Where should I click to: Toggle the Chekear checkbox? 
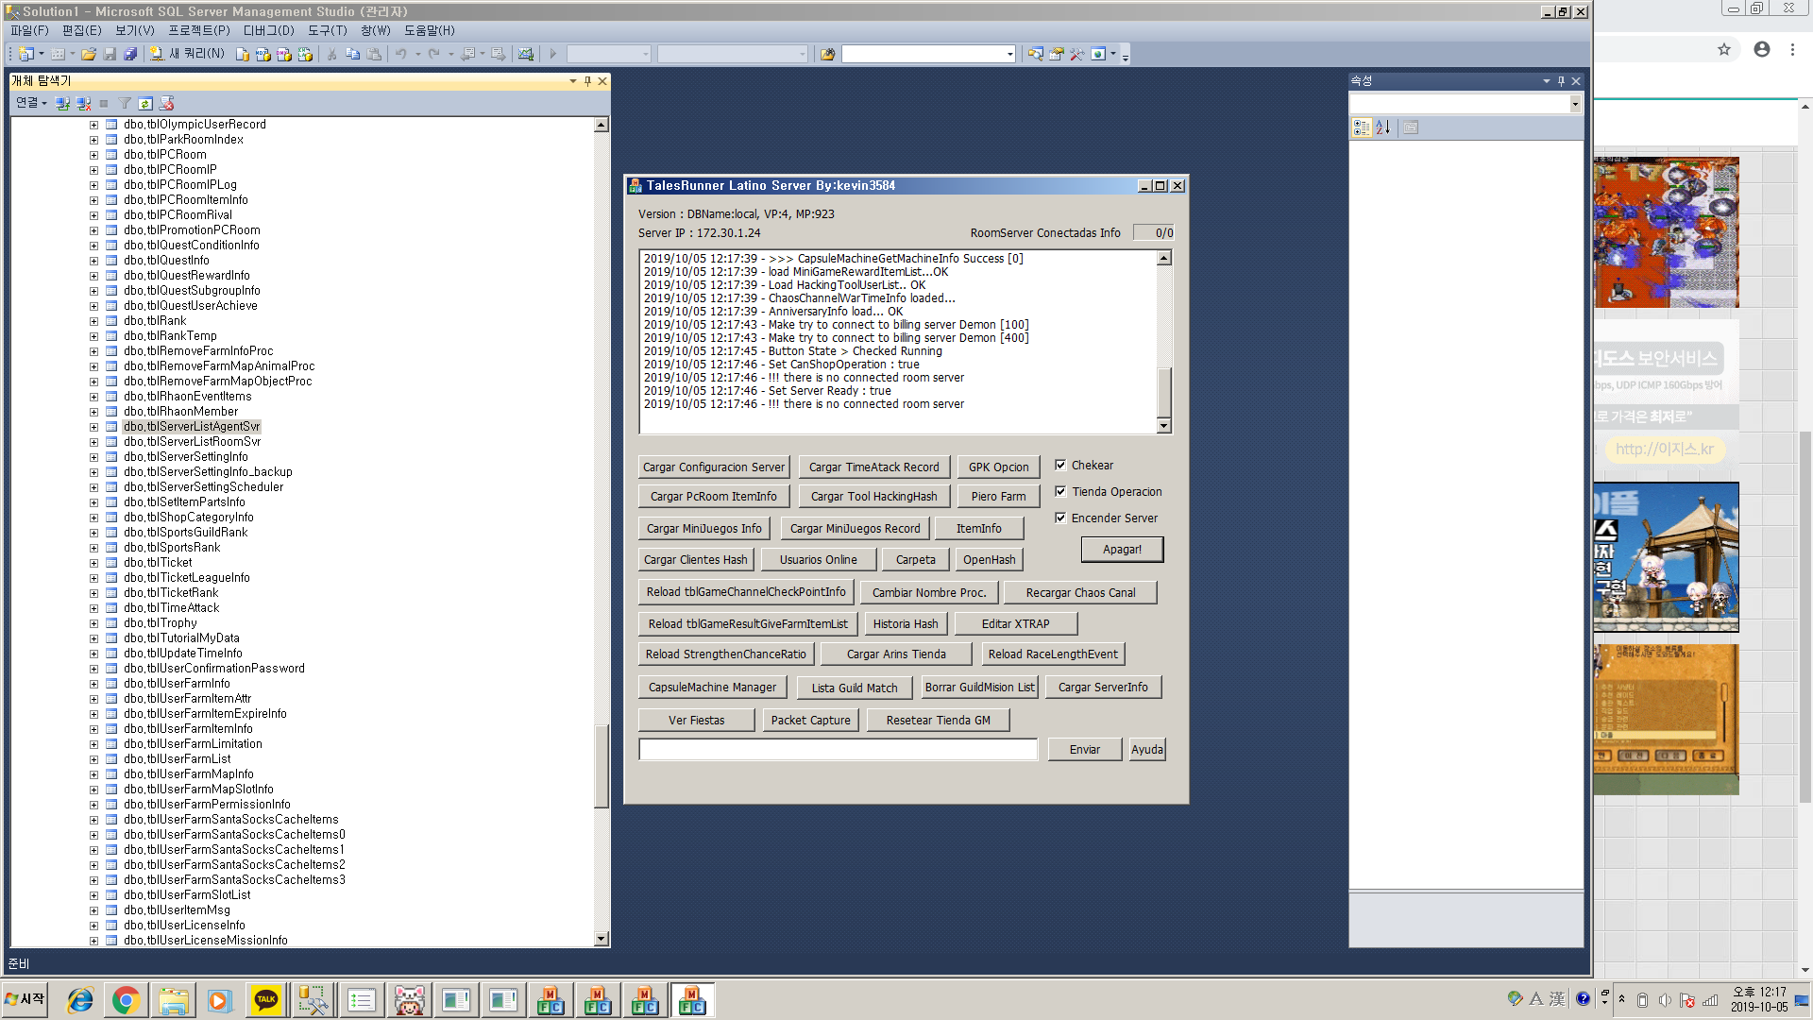point(1060,465)
